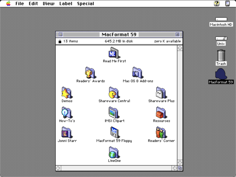The width and height of the screenshot is (236, 177).
Task: Click the 'Macintosh HD' label text
Action: [221, 25]
